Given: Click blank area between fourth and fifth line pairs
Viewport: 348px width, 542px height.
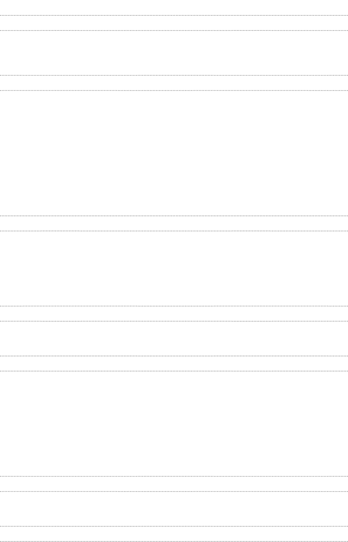Looking at the screenshot, I should [x=174, y=338].
